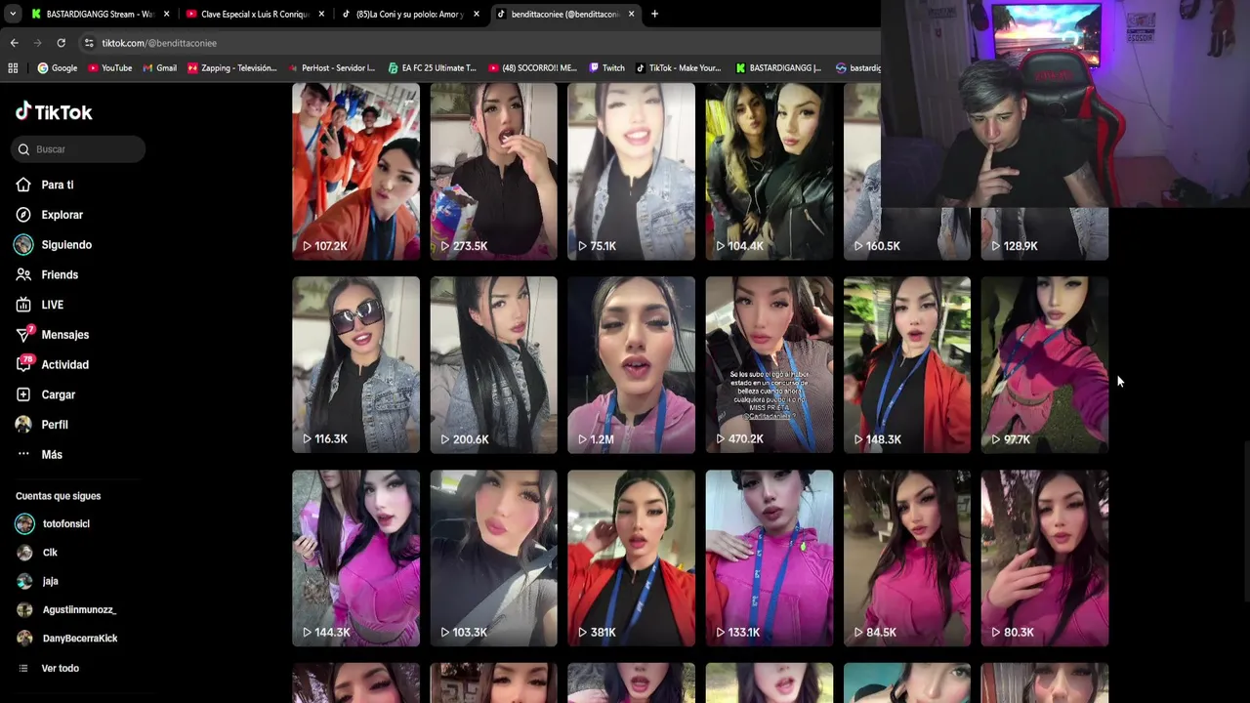Open video with 470.2K views
The height and width of the screenshot is (703, 1250).
pos(770,365)
